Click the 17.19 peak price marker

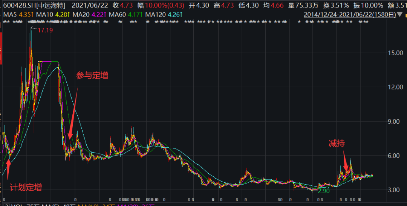(x=45, y=30)
